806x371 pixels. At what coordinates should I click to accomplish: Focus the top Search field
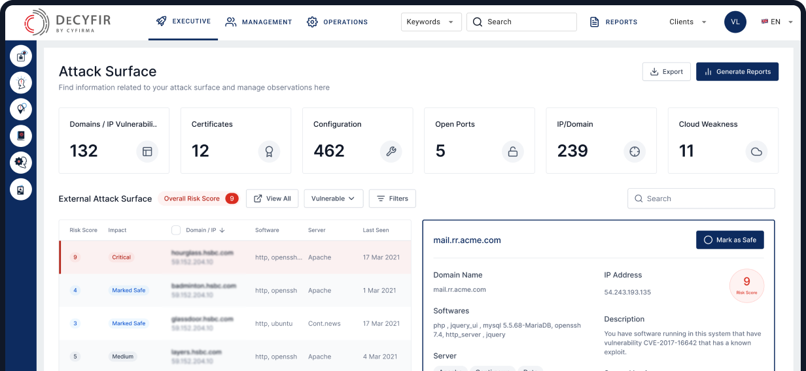tap(521, 22)
